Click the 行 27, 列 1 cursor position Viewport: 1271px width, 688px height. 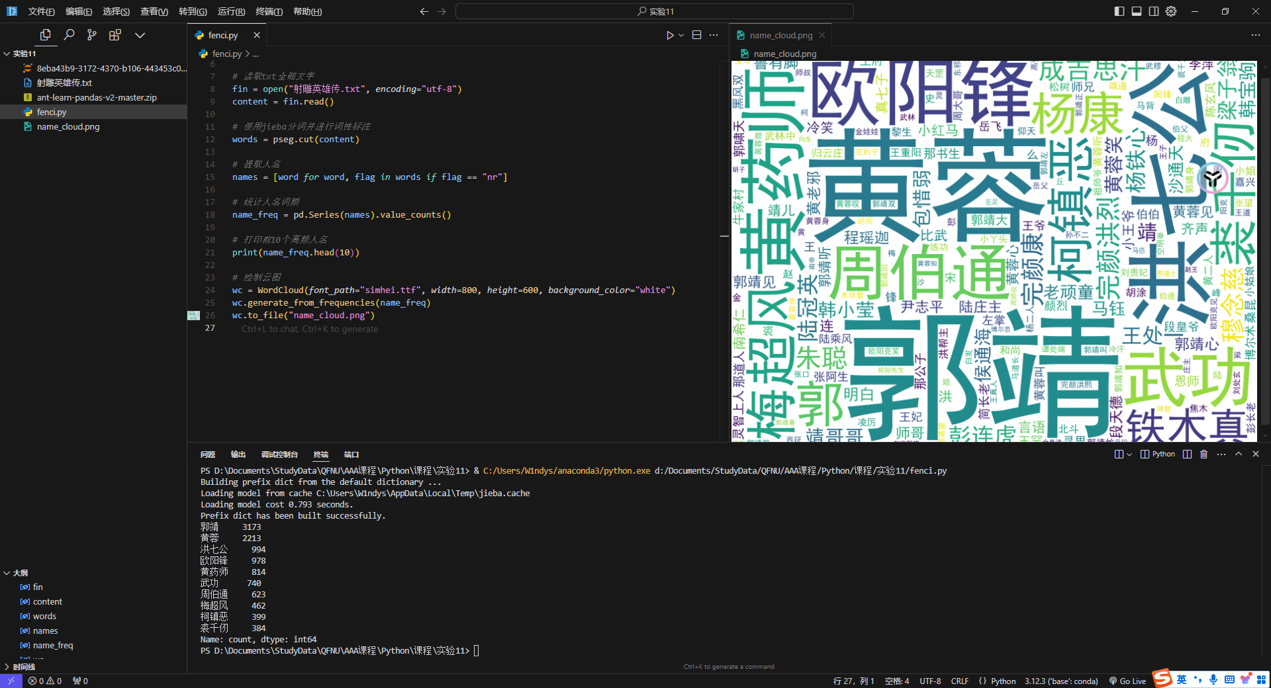point(853,681)
